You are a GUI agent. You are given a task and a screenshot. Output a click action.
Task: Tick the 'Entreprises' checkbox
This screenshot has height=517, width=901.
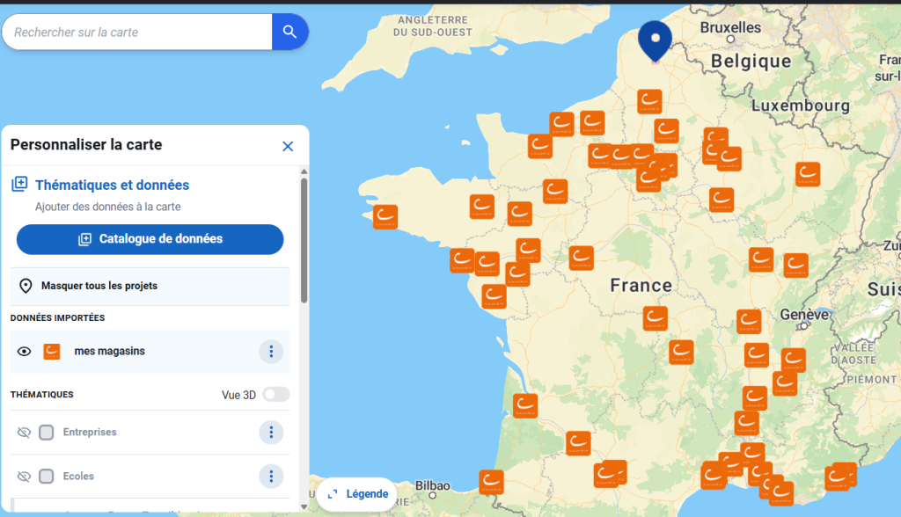point(47,432)
